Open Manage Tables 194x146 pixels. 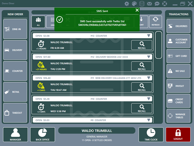pyautogui.click(x=178, y=116)
